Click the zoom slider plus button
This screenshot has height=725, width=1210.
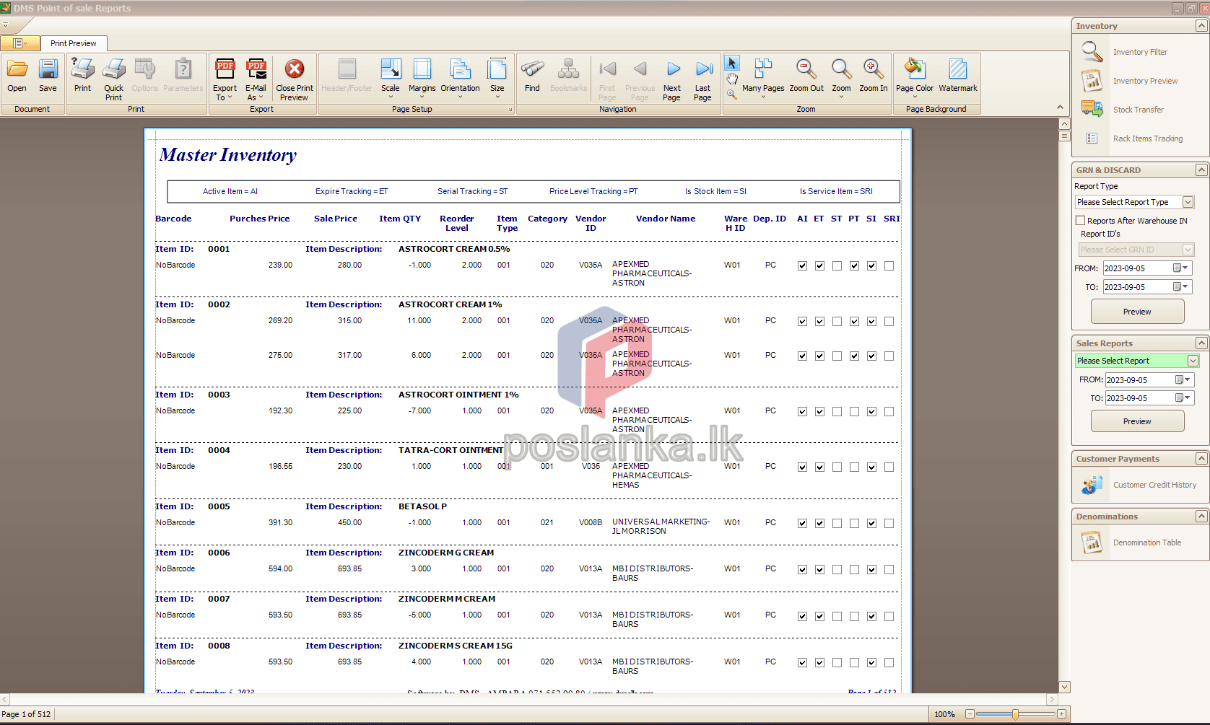[1061, 714]
